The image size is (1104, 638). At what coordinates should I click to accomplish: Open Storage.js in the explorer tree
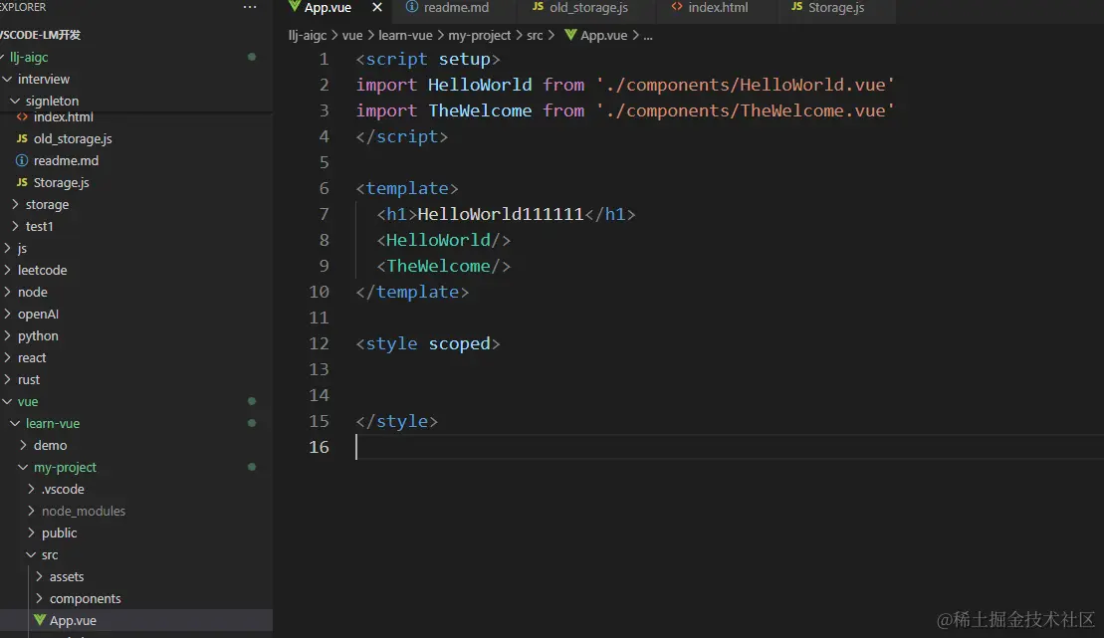(x=62, y=183)
